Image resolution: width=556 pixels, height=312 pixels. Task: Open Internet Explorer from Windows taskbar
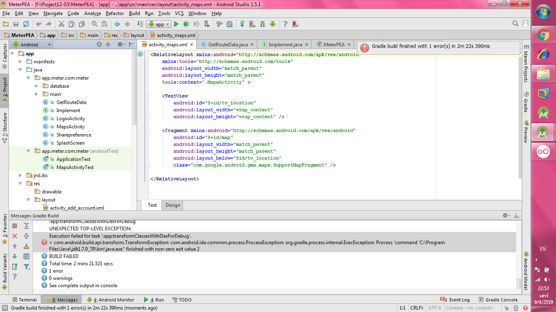(543, 54)
